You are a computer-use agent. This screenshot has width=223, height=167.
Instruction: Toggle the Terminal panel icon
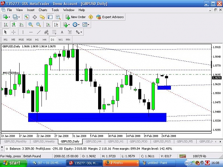pyautogui.click(x=50, y=17)
